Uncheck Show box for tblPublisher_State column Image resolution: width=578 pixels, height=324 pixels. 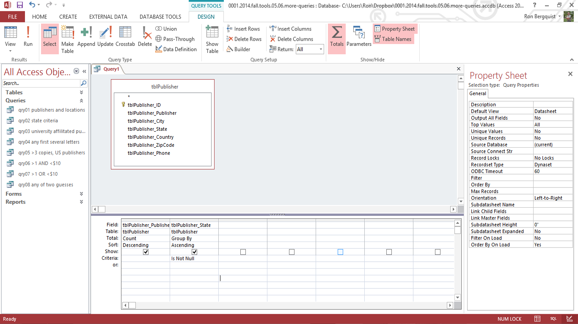(x=195, y=252)
